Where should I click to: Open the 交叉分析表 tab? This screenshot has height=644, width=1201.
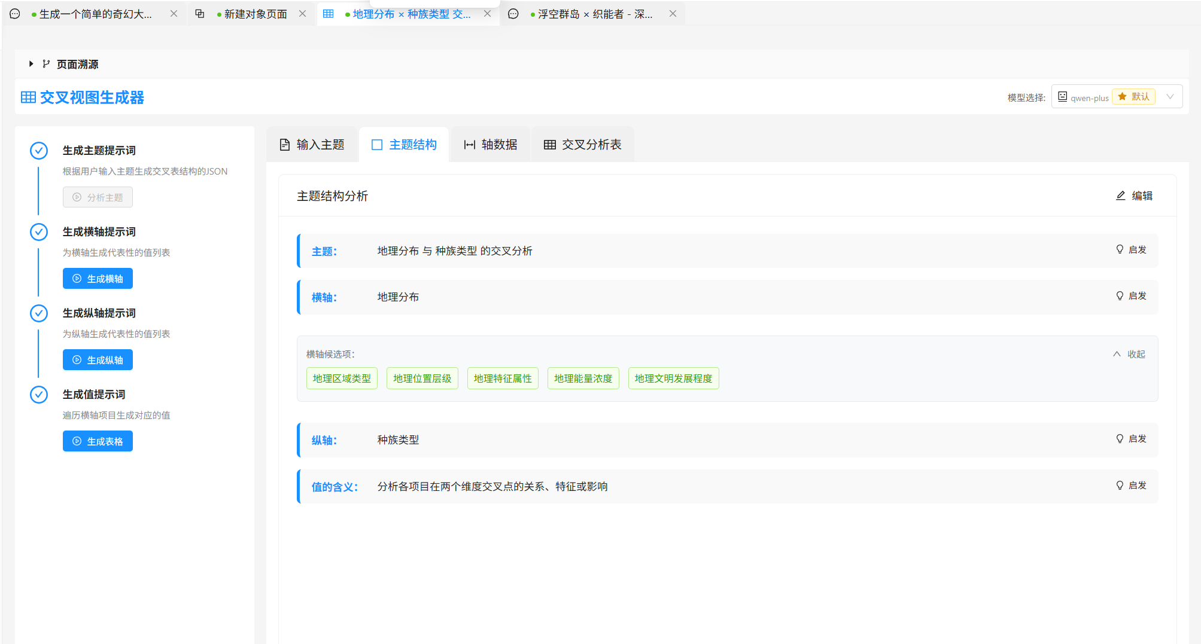click(x=582, y=145)
